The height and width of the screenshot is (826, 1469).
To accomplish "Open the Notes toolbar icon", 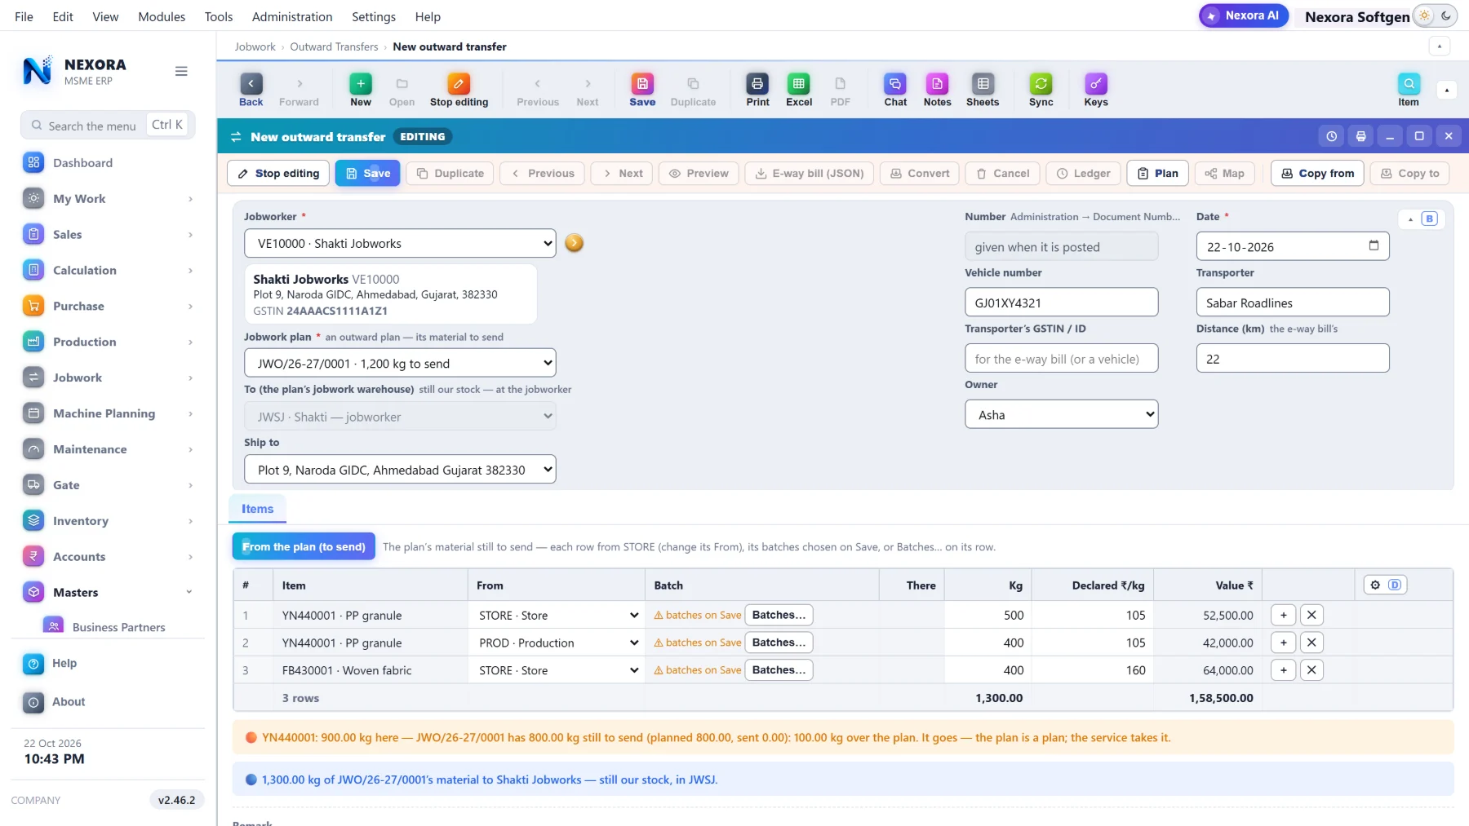I will click(x=937, y=90).
